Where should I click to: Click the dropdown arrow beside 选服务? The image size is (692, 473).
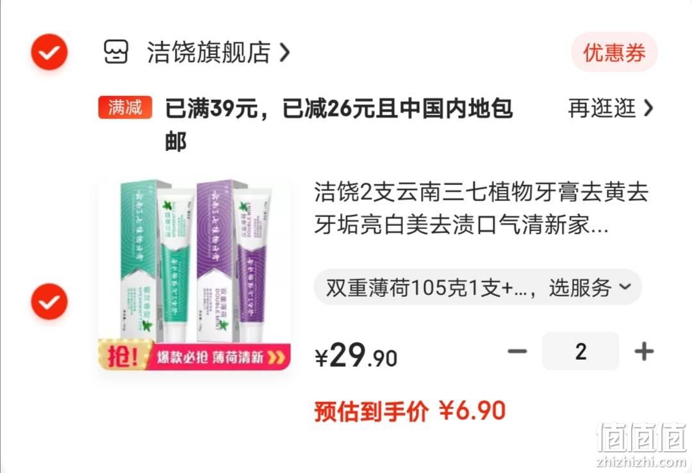[x=625, y=287]
